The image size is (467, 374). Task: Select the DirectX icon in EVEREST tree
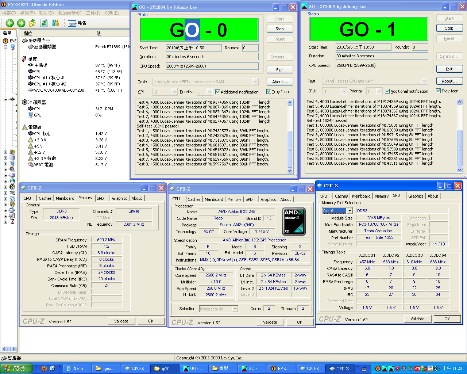tap(12, 187)
